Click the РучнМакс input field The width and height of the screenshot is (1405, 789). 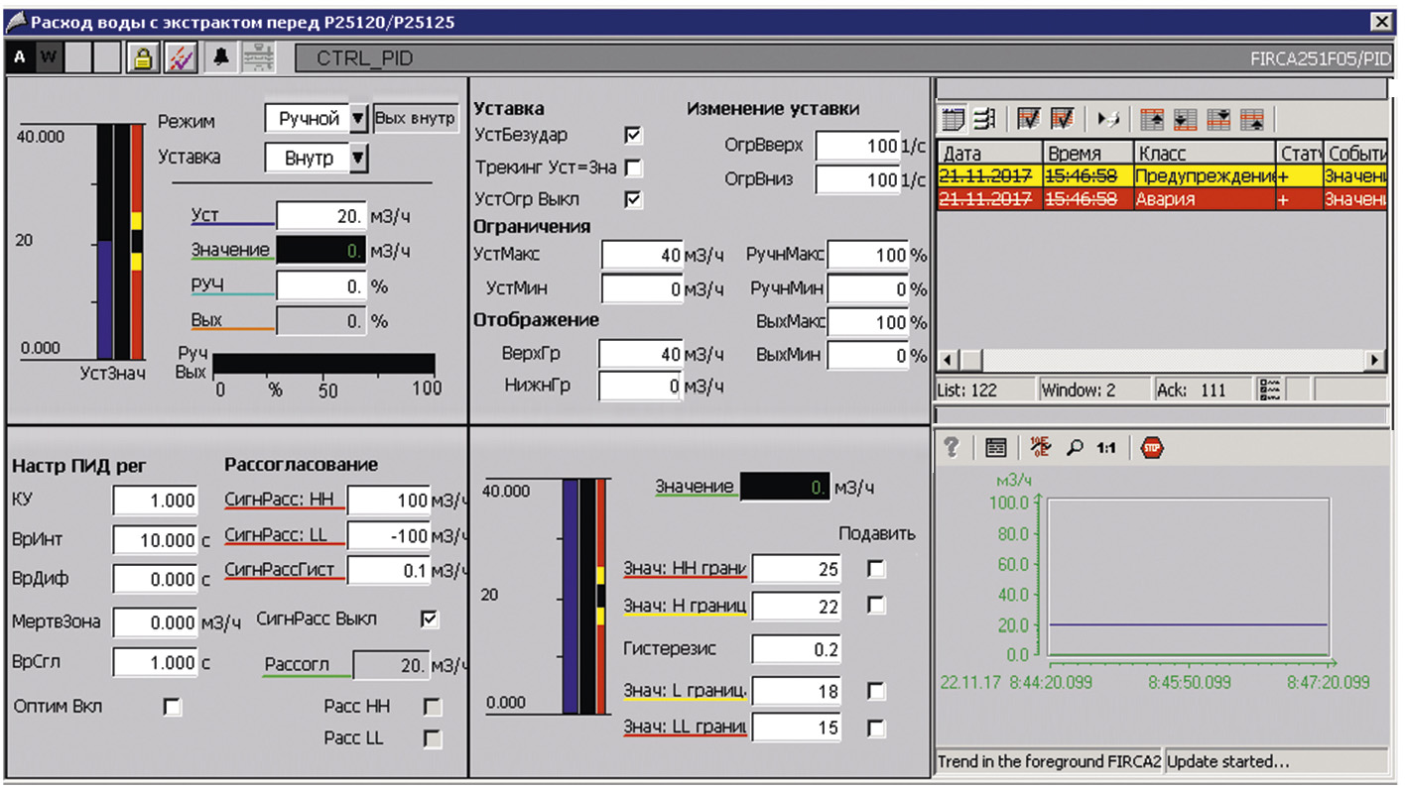coord(868,256)
